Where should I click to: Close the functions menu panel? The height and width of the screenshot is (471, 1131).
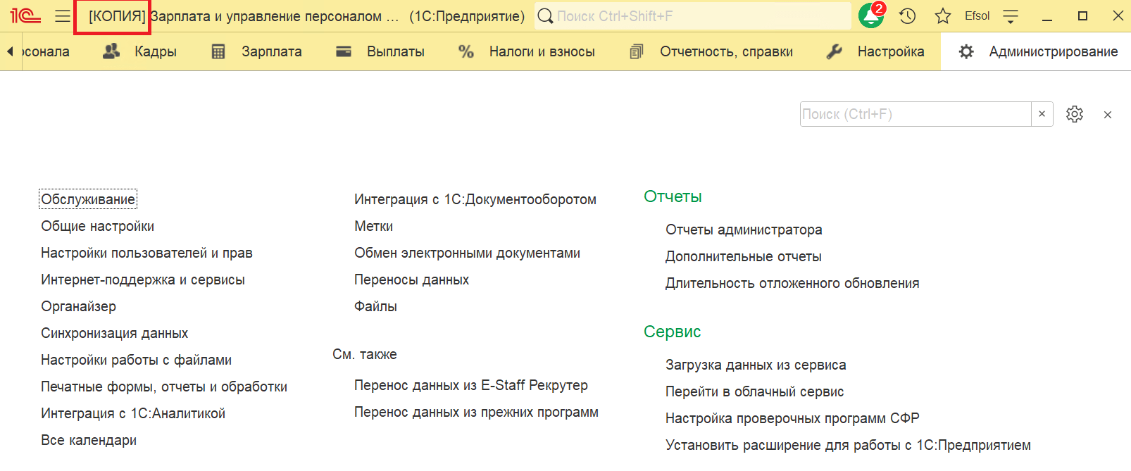coord(1108,115)
